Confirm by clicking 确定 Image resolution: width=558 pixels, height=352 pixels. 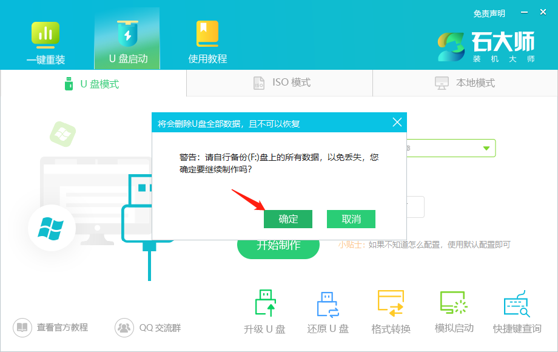(288, 219)
